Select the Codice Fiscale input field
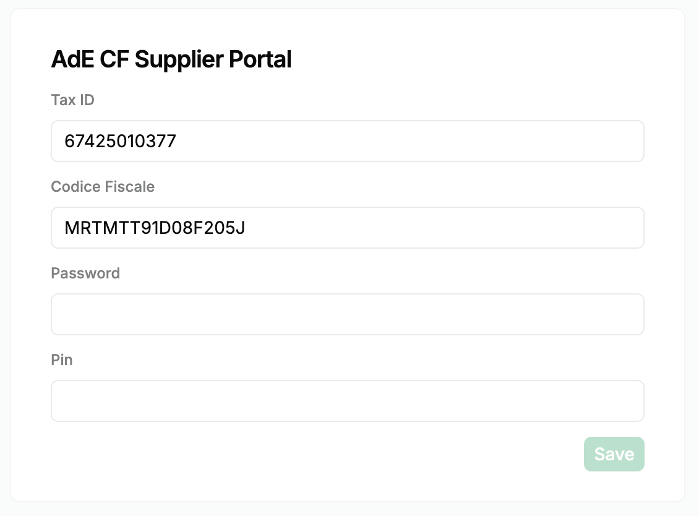The image size is (699, 516). 347,228
